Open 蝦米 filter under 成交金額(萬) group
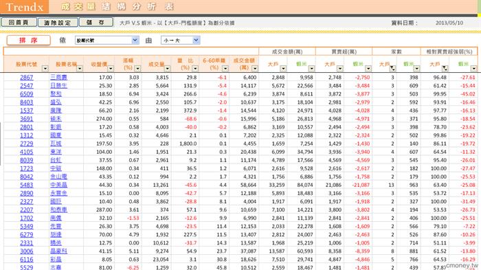Image resolution: width=481 pixels, height=270 pixels. [x=311, y=69]
